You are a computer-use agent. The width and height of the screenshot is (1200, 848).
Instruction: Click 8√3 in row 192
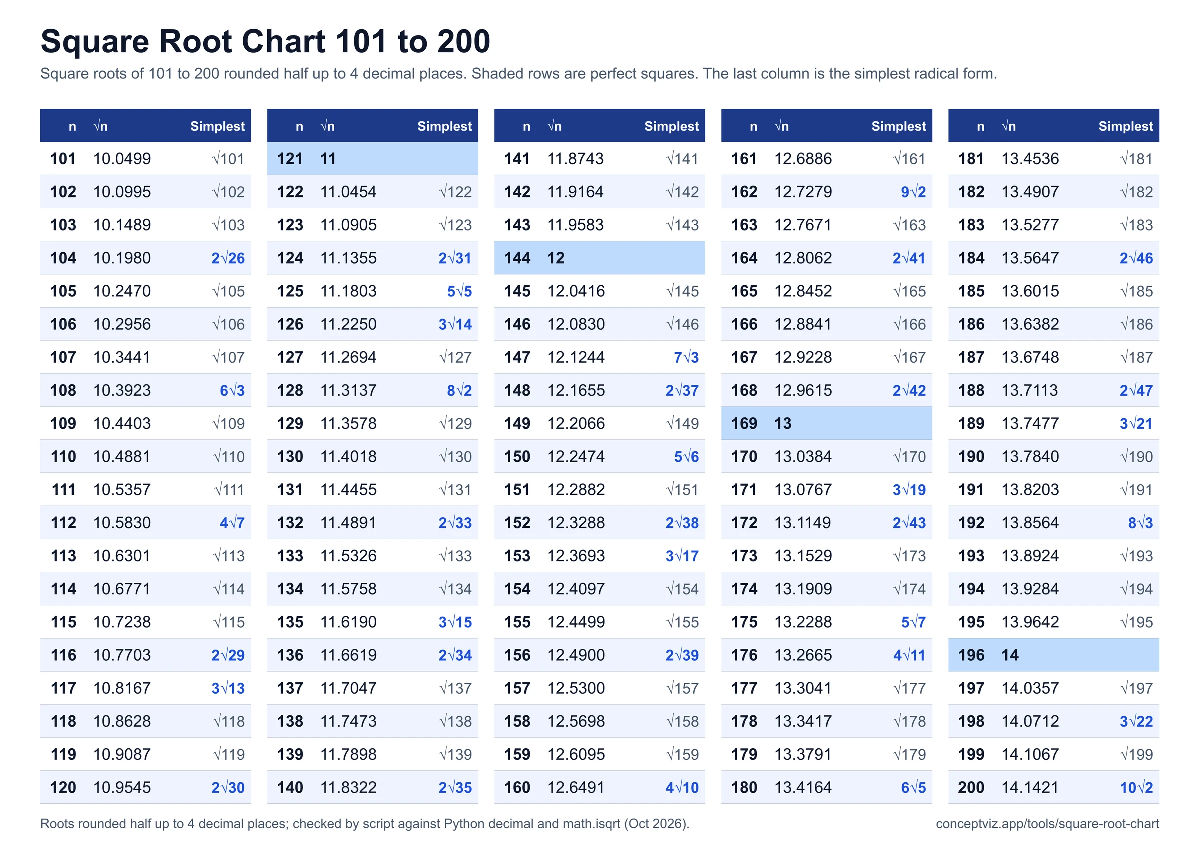(x=1141, y=523)
